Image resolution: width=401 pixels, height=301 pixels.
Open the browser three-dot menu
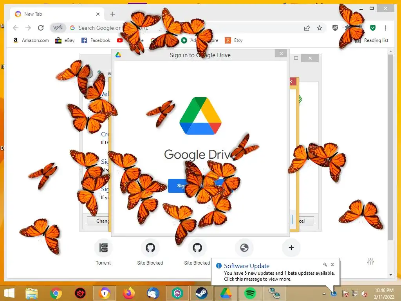(x=385, y=28)
